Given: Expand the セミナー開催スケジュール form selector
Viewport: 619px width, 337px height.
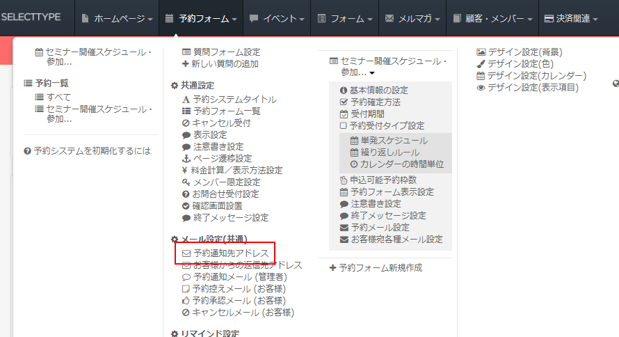Looking at the screenshot, I should click(387, 67).
